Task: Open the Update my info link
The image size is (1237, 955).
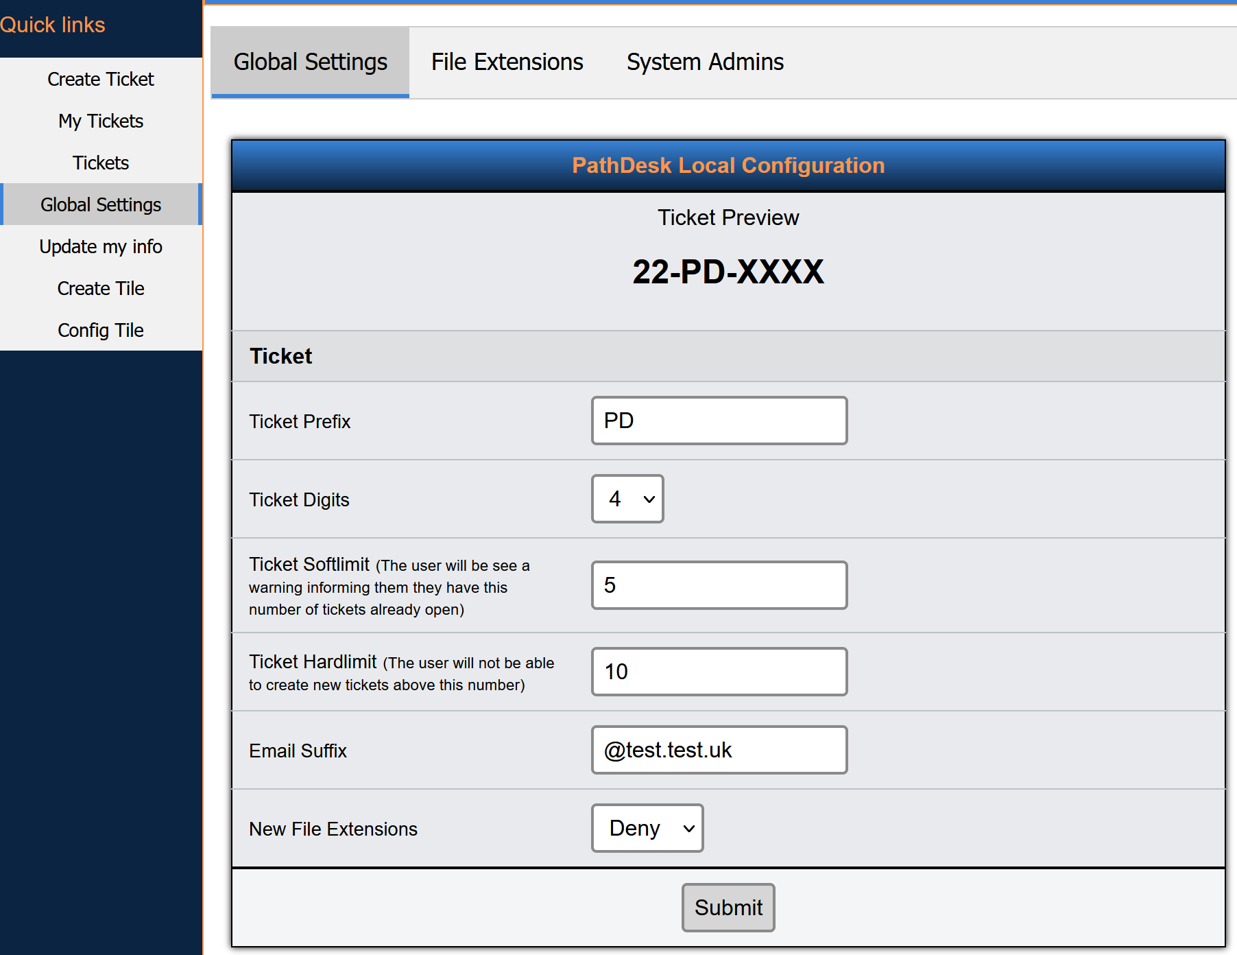Action: click(101, 247)
